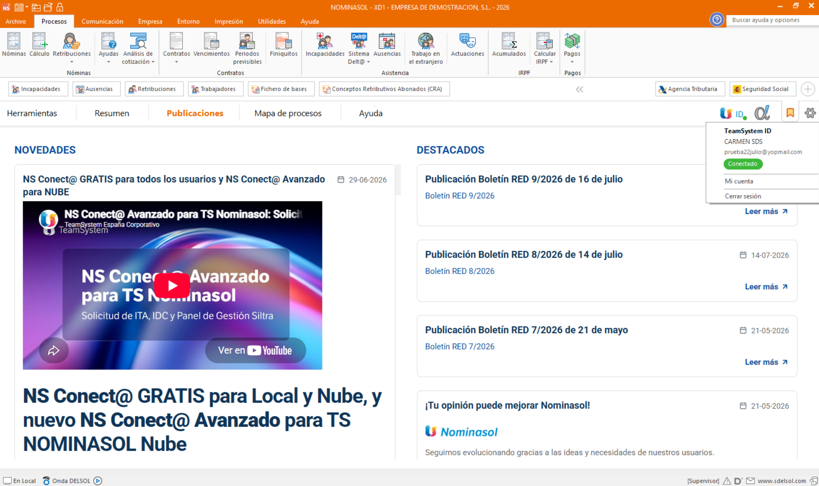The image size is (819, 486).
Task: Open the TeamSystem ID account icon
Action: pos(733,113)
